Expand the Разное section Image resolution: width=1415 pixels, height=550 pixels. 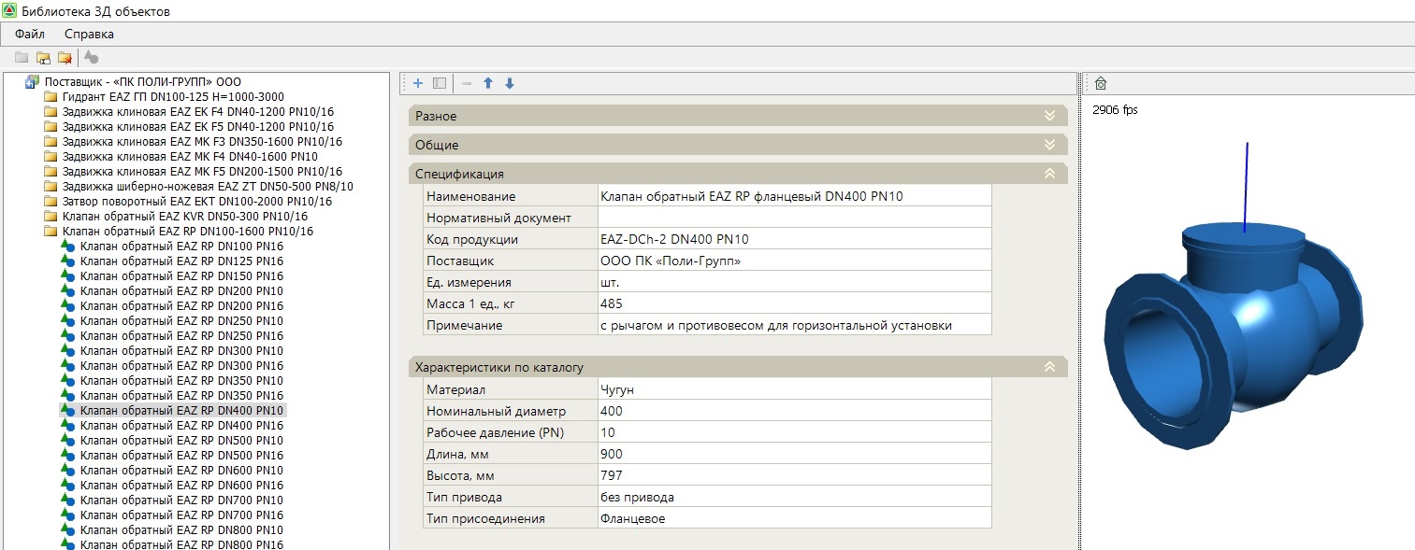1049,116
